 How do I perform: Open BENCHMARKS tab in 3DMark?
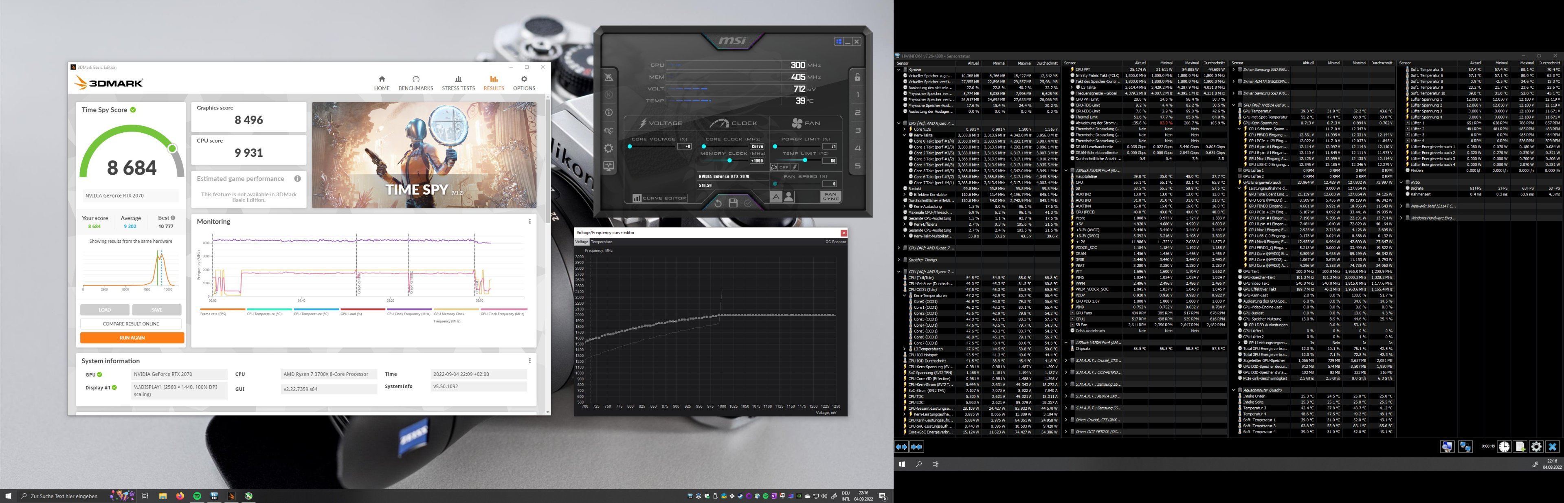pyautogui.click(x=415, y=83)
